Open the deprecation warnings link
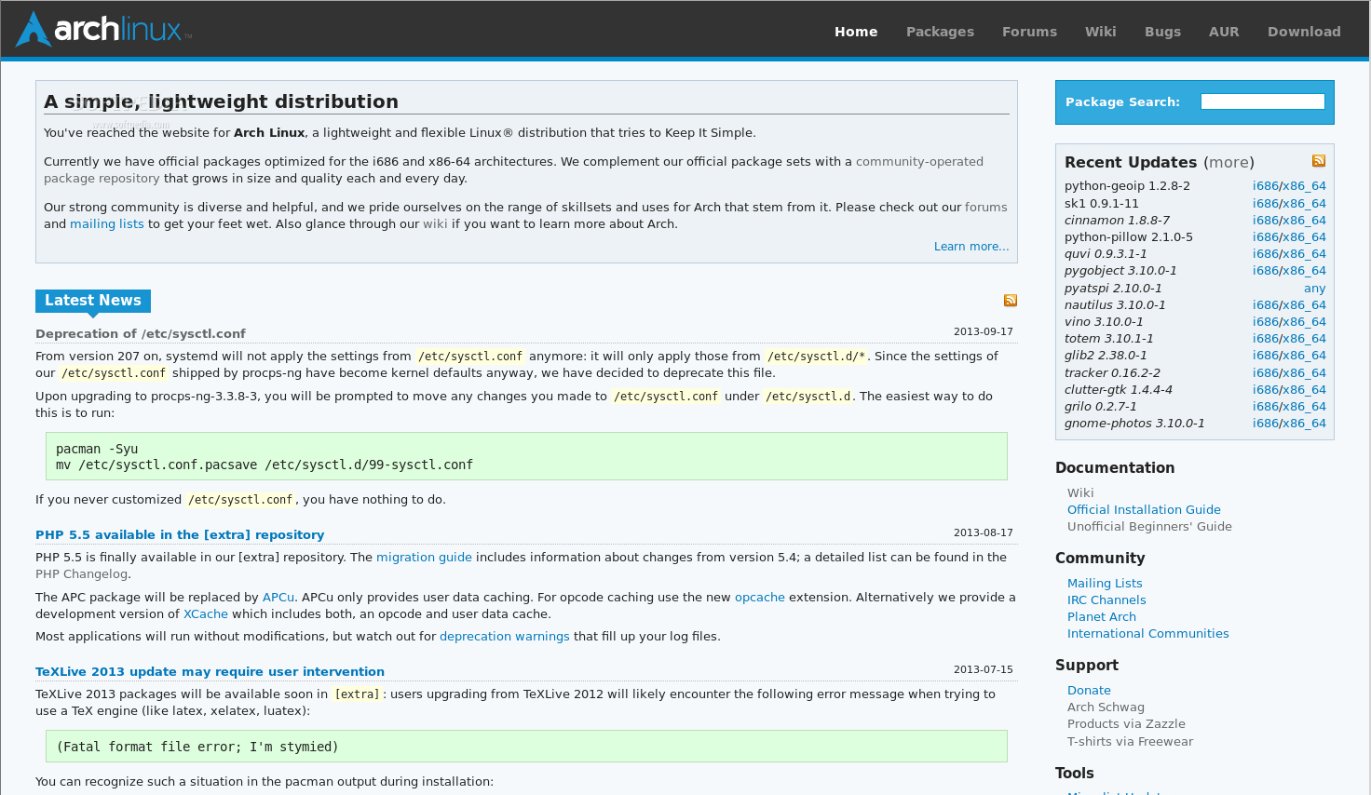 [x=504, y=637]
